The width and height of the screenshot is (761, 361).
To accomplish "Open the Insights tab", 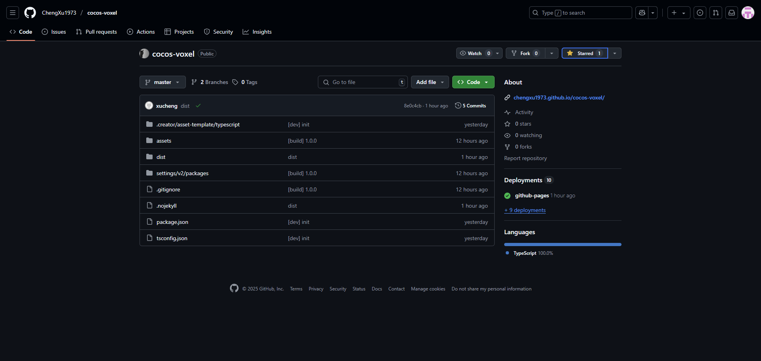I will (x=257, y=32).
